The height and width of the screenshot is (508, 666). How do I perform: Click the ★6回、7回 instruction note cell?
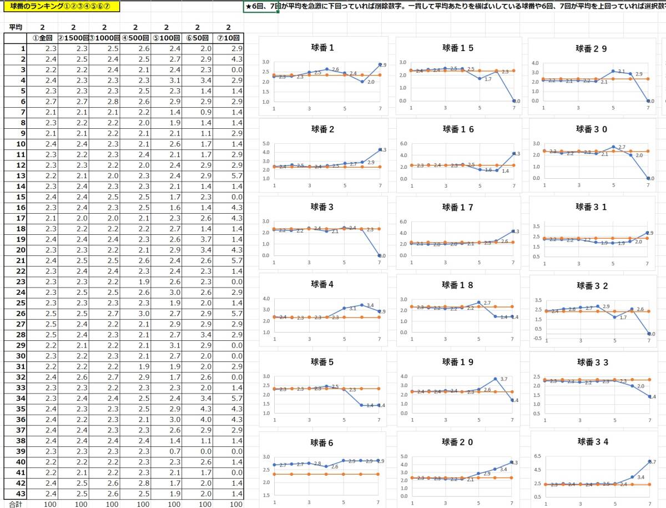coord(455,7)
